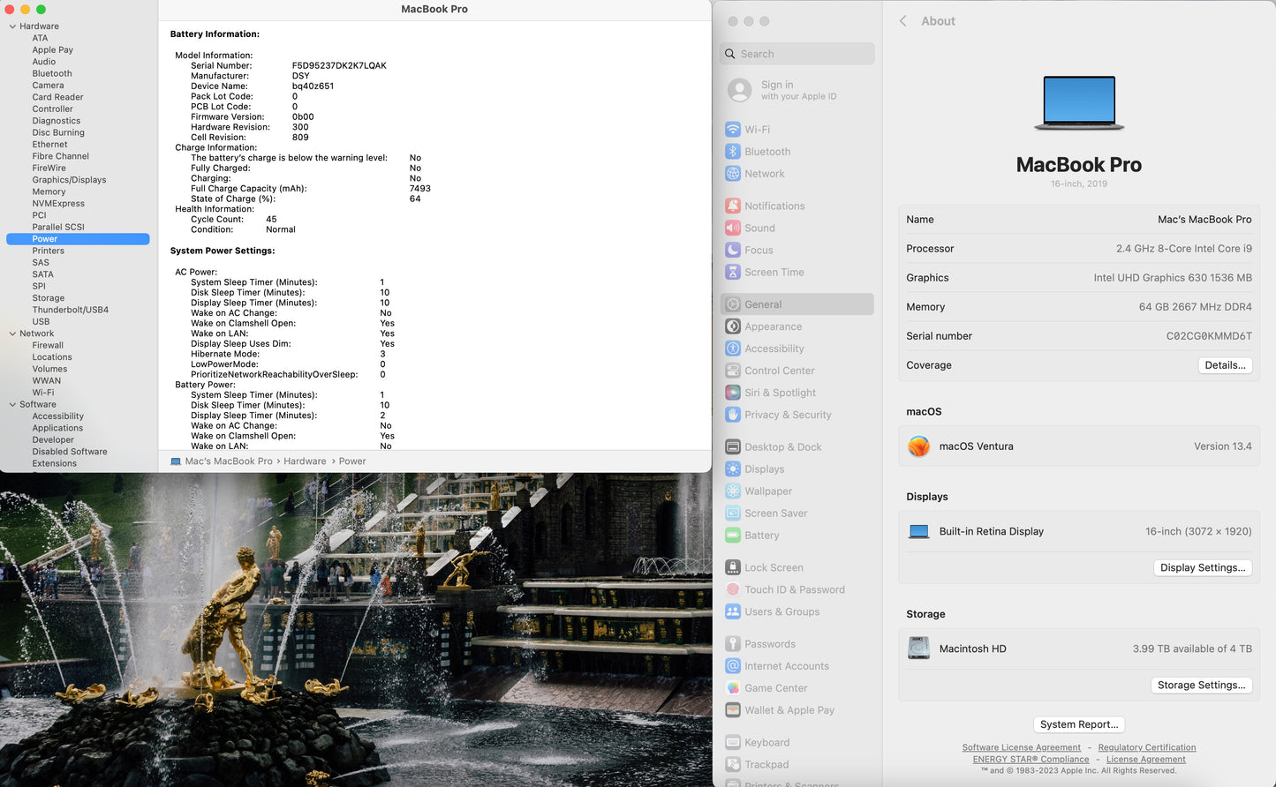
Task: Click the Full Charge Capacity value 7493
Action: (420, 189)
